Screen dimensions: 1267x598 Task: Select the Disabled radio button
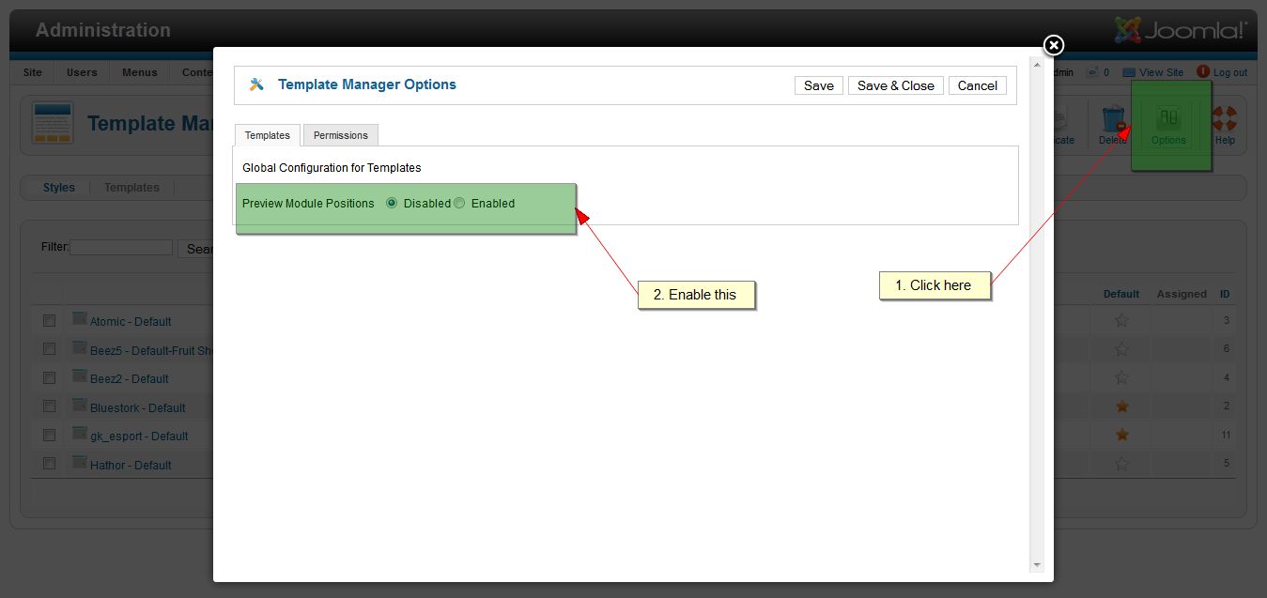coord(392,203)
